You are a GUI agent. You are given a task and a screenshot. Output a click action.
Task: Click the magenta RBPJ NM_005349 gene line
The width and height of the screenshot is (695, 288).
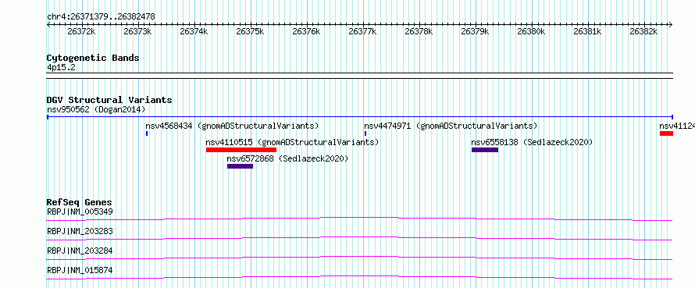(x=359, y=218)
